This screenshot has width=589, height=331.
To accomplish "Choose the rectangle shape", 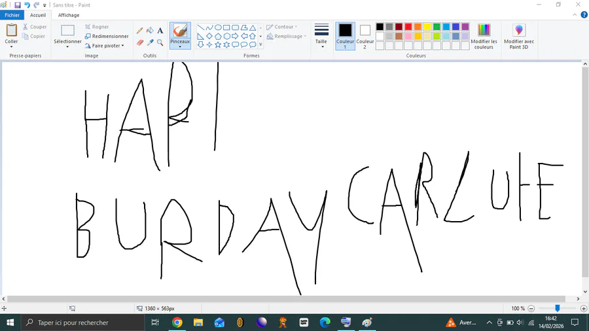I will coord(226,27).
